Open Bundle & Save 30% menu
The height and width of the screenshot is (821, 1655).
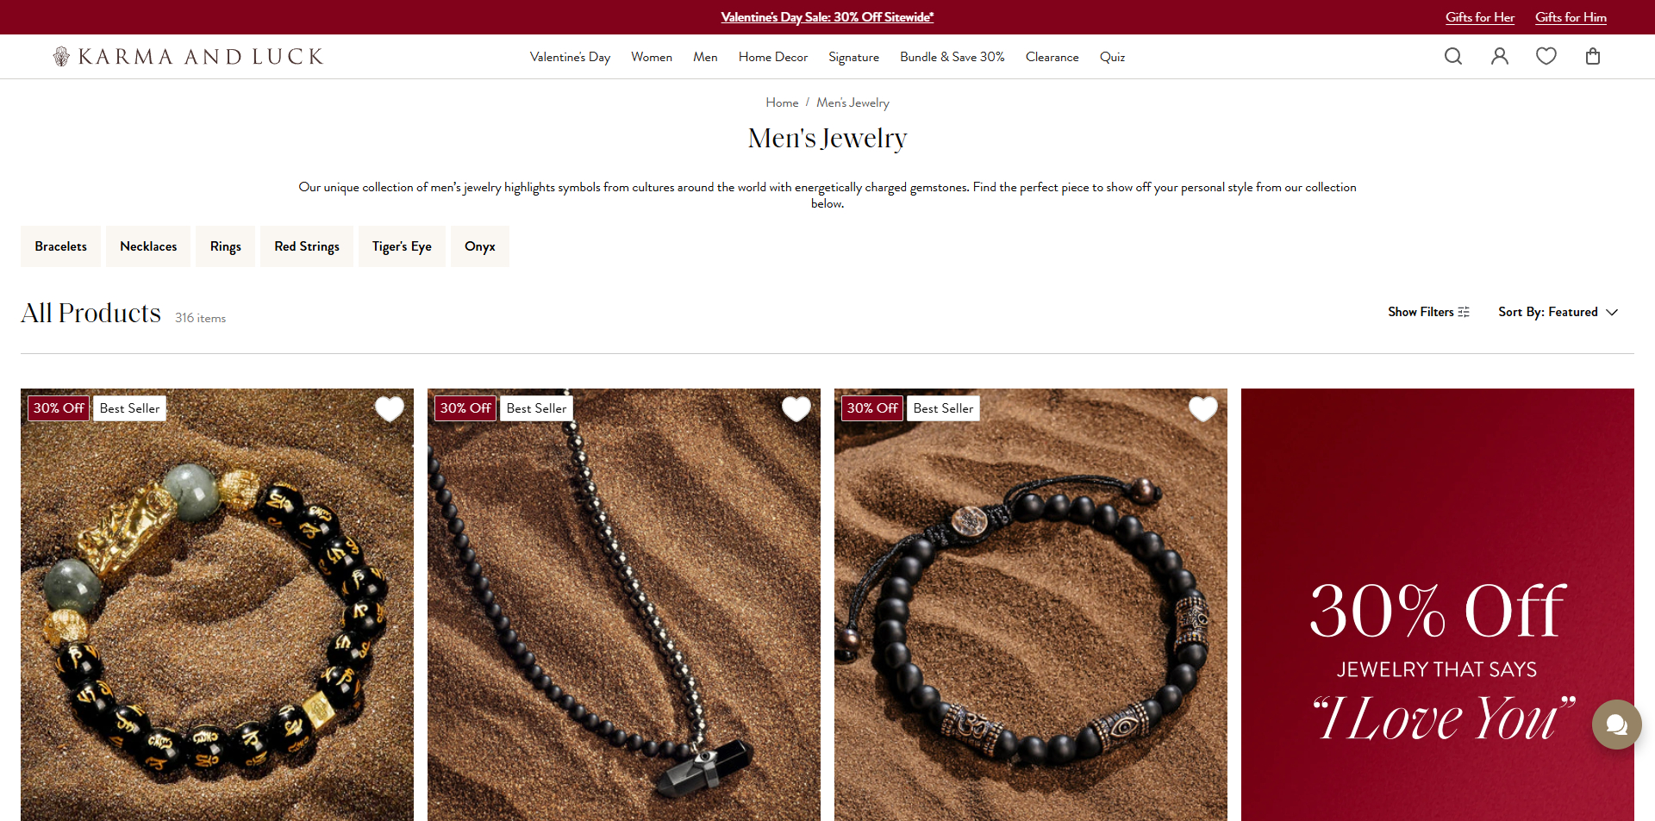[952, 57]
